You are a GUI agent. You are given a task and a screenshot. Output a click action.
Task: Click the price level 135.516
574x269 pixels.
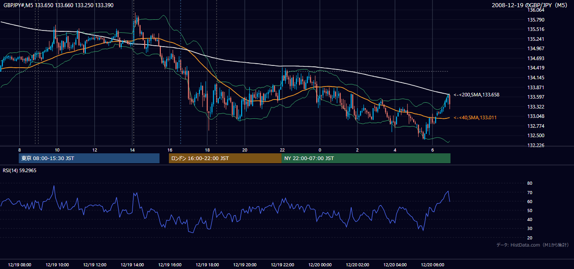point(535,29)
